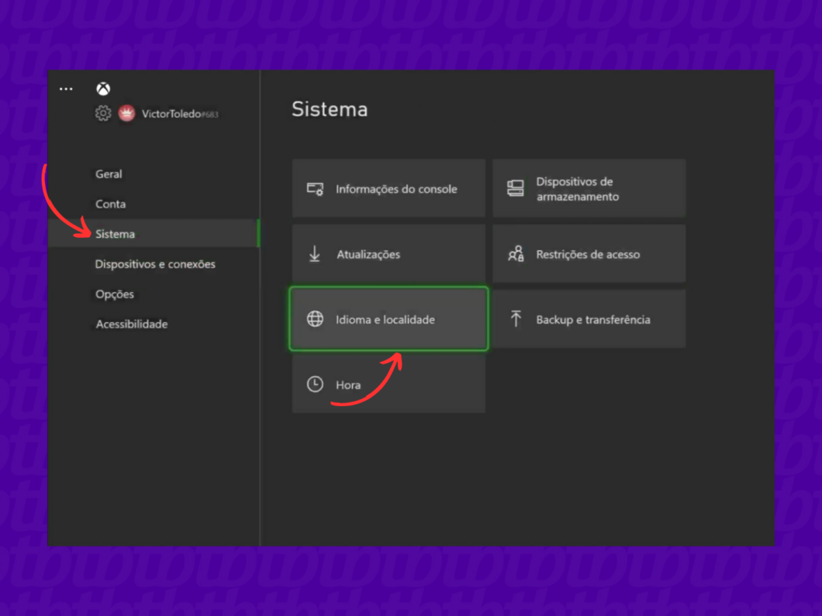Open Dispositivos e conexões section

(155, 264)
